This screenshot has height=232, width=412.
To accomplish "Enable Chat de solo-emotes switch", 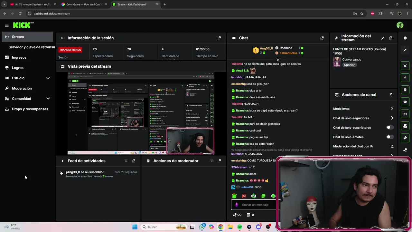I will [390, 137].
